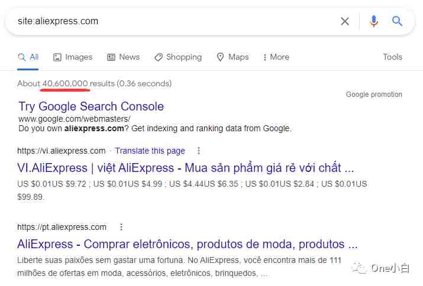This screenshot has height=286, width=423.
Task: Open AliExpress Comprar eletrônicos result title
Action: coord(188,244)
